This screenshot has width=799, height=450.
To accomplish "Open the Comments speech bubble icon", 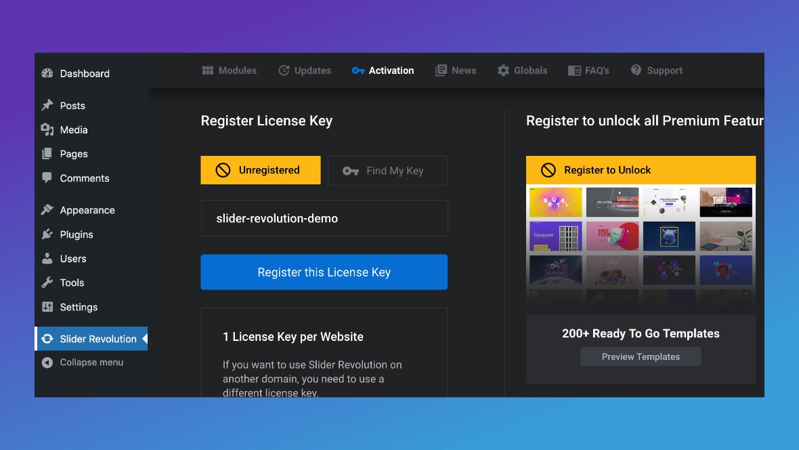I will [47, 178].
